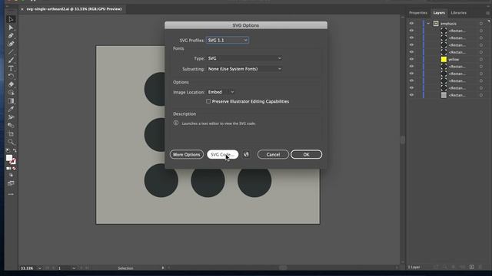Open the Layers panel menu icon
The height and width of the screenshot is (276, 492).
(x=487, y=13)
